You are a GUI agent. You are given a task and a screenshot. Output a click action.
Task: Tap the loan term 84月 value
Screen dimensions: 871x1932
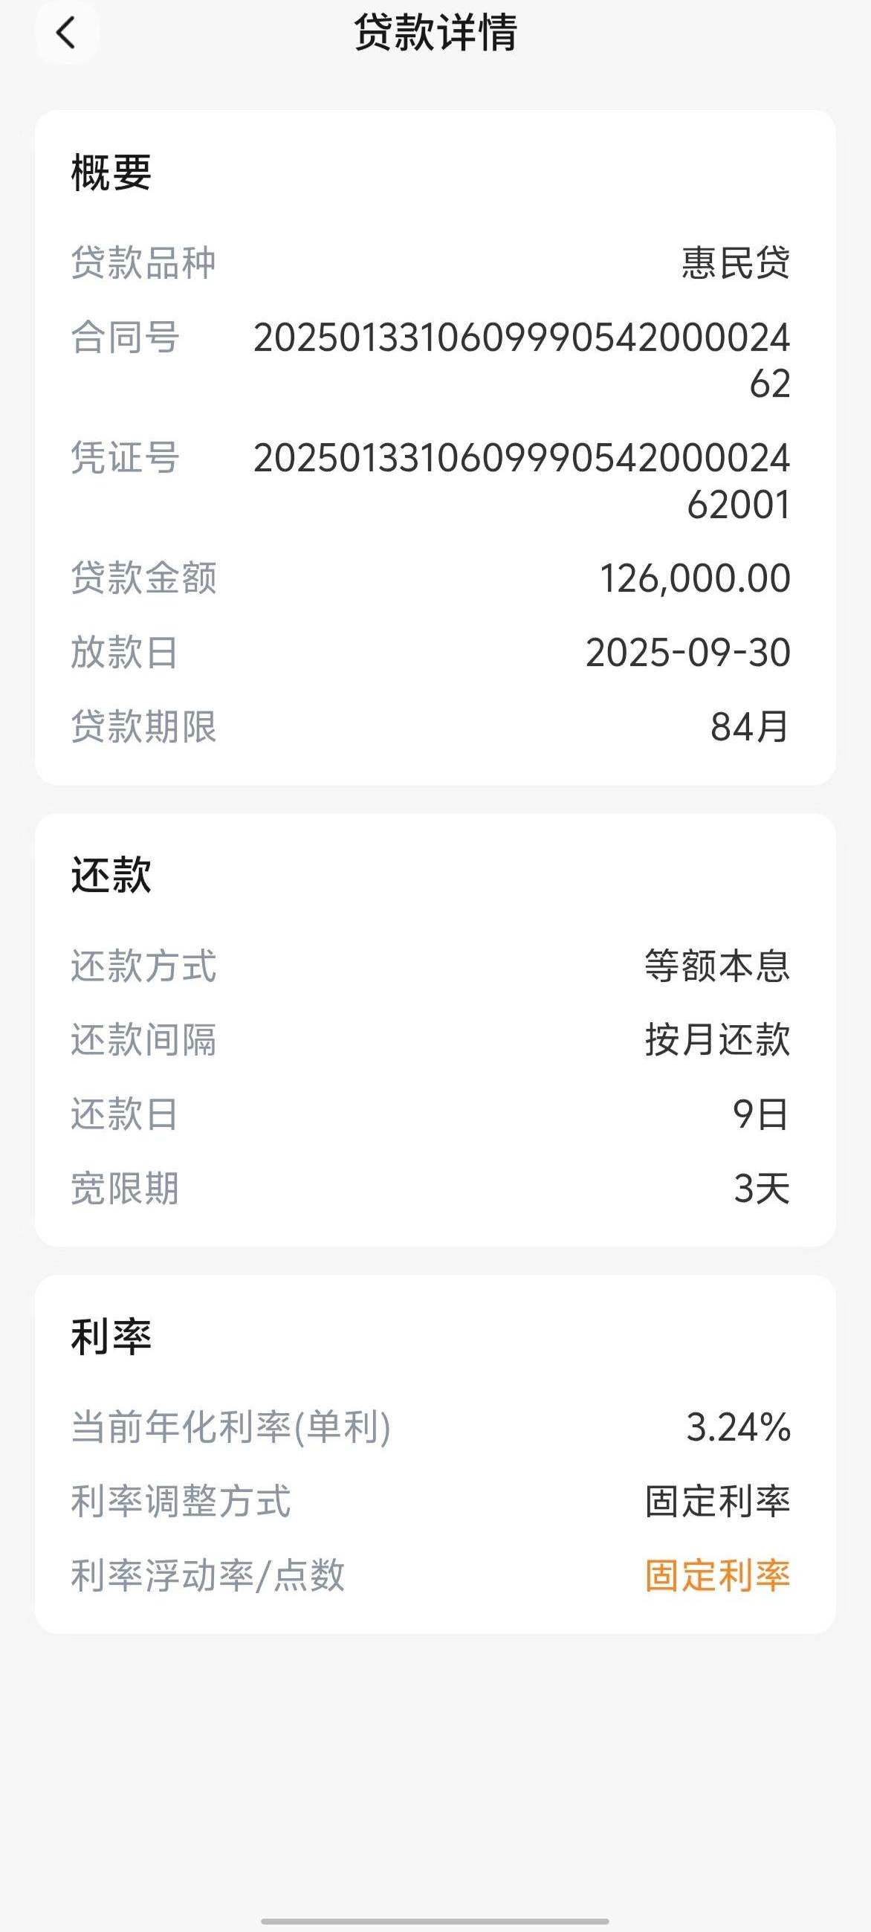pyautogui.click(x=750, y=727)
